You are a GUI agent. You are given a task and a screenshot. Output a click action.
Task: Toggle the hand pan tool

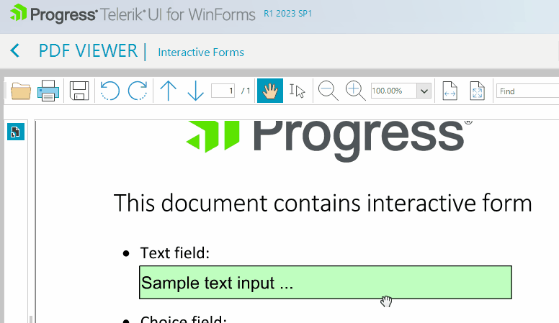pos(270,91)
